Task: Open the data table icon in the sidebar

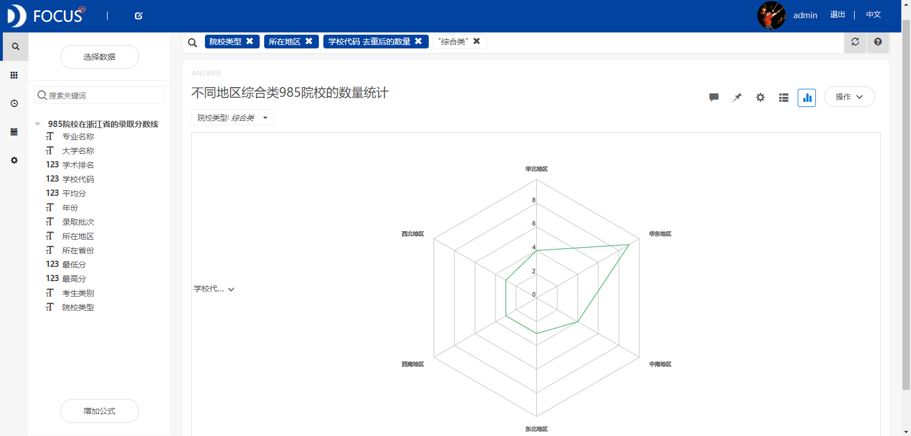Action: [14, 132]
